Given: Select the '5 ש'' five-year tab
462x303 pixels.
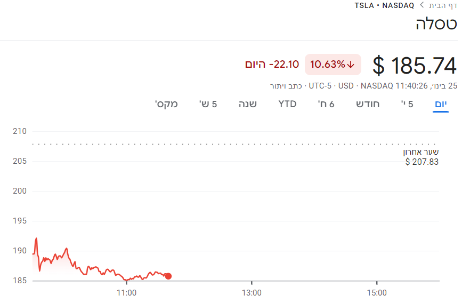Looking at the screenshot, I should 208,103.
